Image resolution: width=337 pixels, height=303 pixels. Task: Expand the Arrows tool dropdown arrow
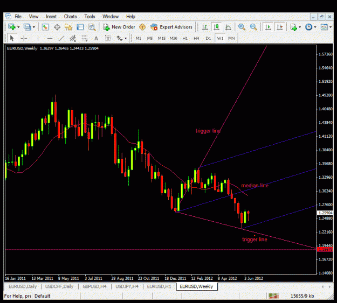click(126, 39)
